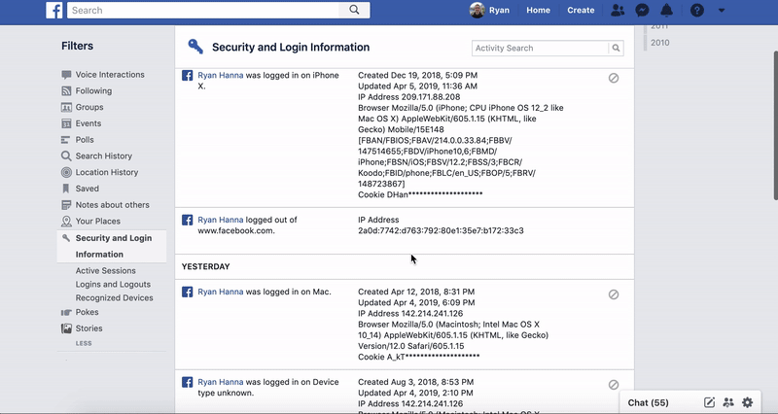Click the page vertical scrollbar
The image size is (778, 414).
pos(775,125)
